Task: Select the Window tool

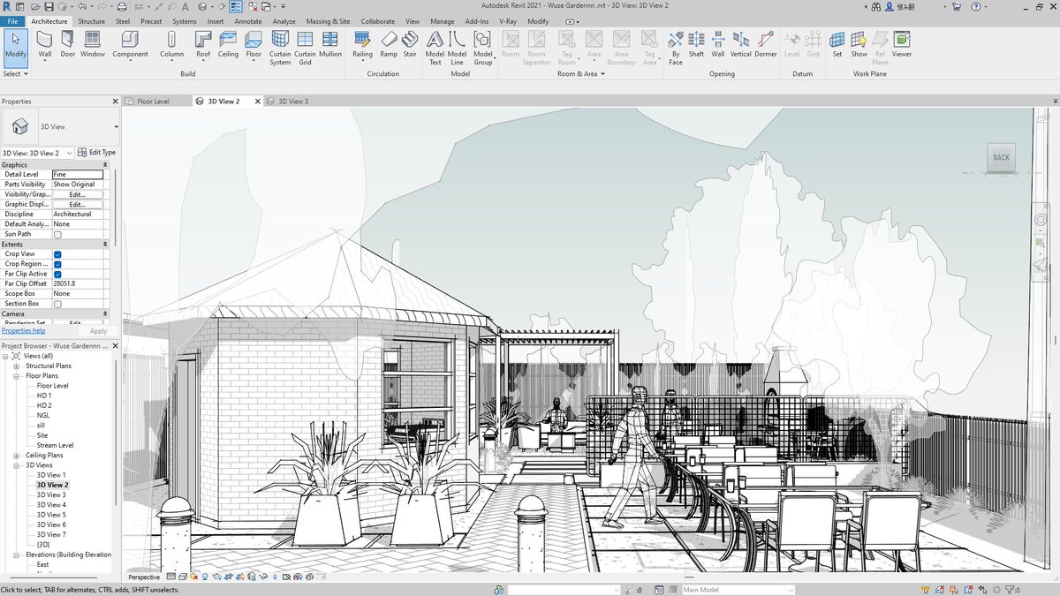Action: click(93, 44)
